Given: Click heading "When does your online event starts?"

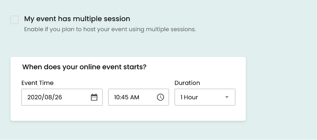Looking at the screenshot, I should coord(84,67).
